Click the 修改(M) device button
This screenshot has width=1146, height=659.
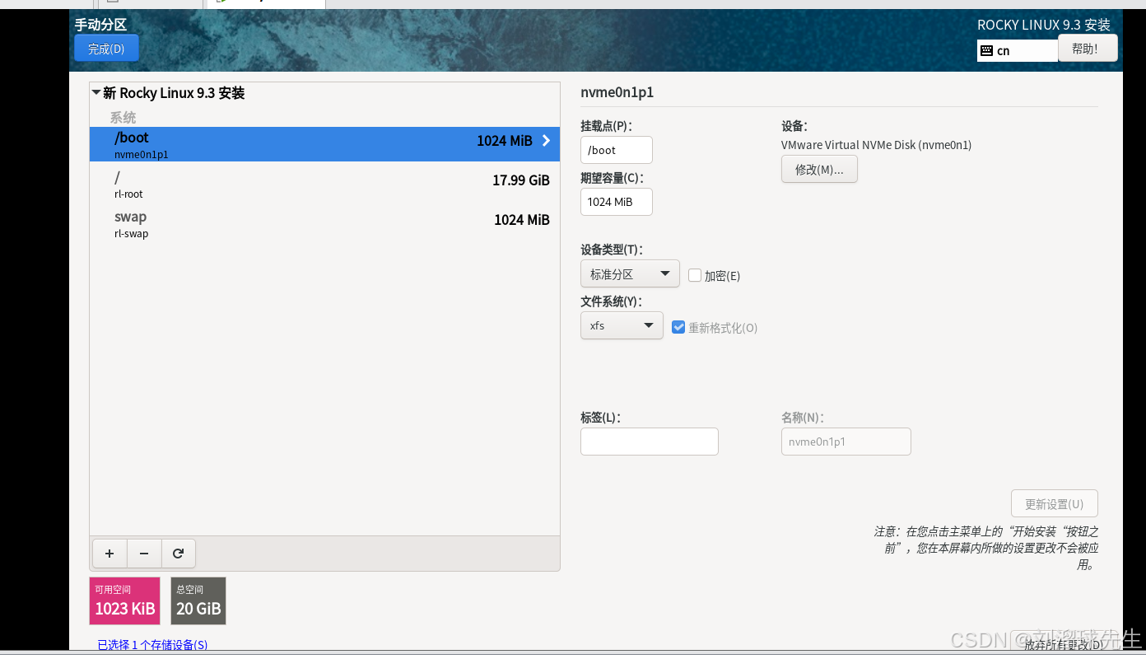(x=818, y=169)
